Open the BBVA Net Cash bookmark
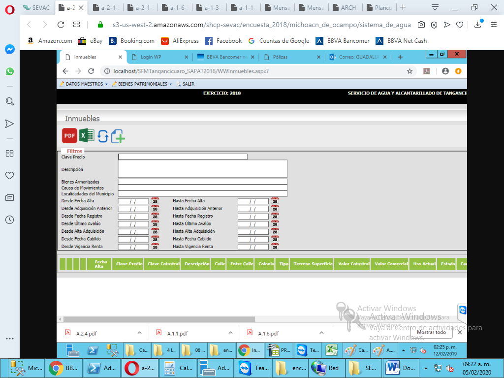This screenshot has height=378, width=504. point(402,41)
